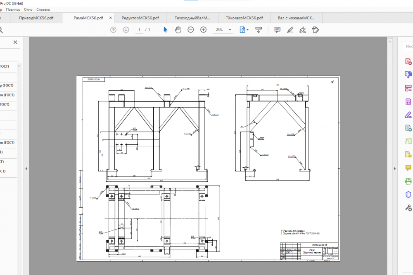Select the arrow selection tool
The image size is (413, 275).
[165, 30]
